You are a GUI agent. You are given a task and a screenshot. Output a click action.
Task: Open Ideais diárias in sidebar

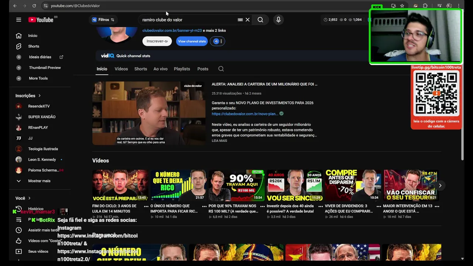41,57
